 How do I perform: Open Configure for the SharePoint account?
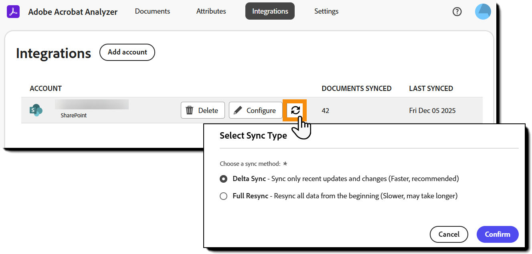tap(255, 110)
